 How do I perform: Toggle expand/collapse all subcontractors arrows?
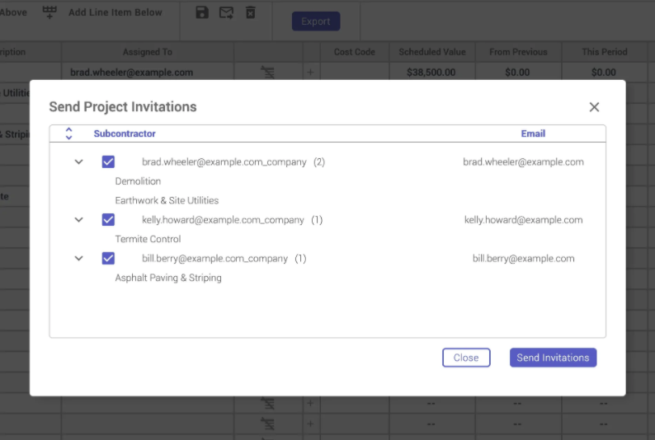pos(69,133)
